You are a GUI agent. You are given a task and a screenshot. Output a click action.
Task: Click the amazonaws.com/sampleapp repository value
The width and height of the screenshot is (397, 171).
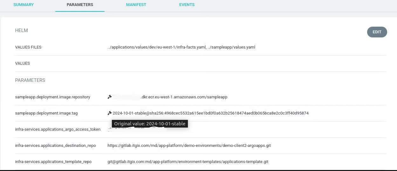pyautogui.click(x=184, y=97)
